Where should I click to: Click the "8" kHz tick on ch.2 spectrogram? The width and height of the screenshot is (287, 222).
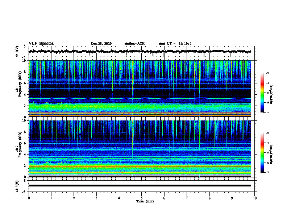[25, 132]
